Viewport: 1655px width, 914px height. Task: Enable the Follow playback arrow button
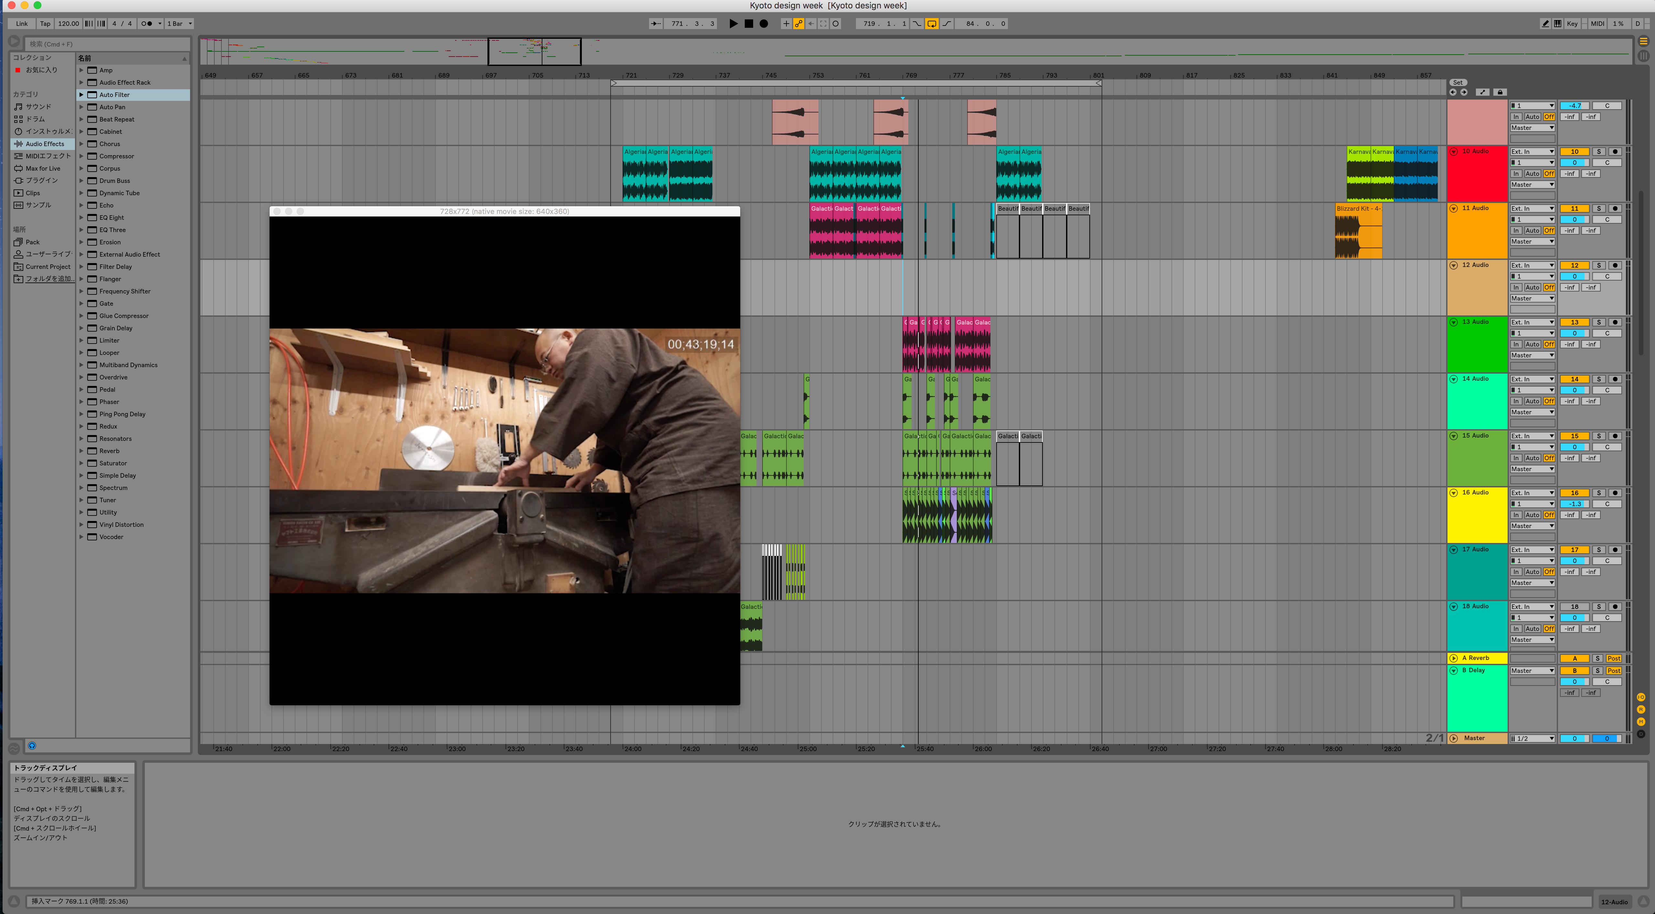click(655, 24)
